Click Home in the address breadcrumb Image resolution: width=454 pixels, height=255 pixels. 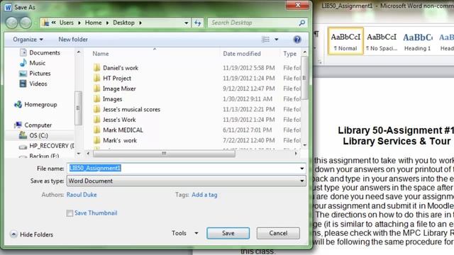coord(93,23)
